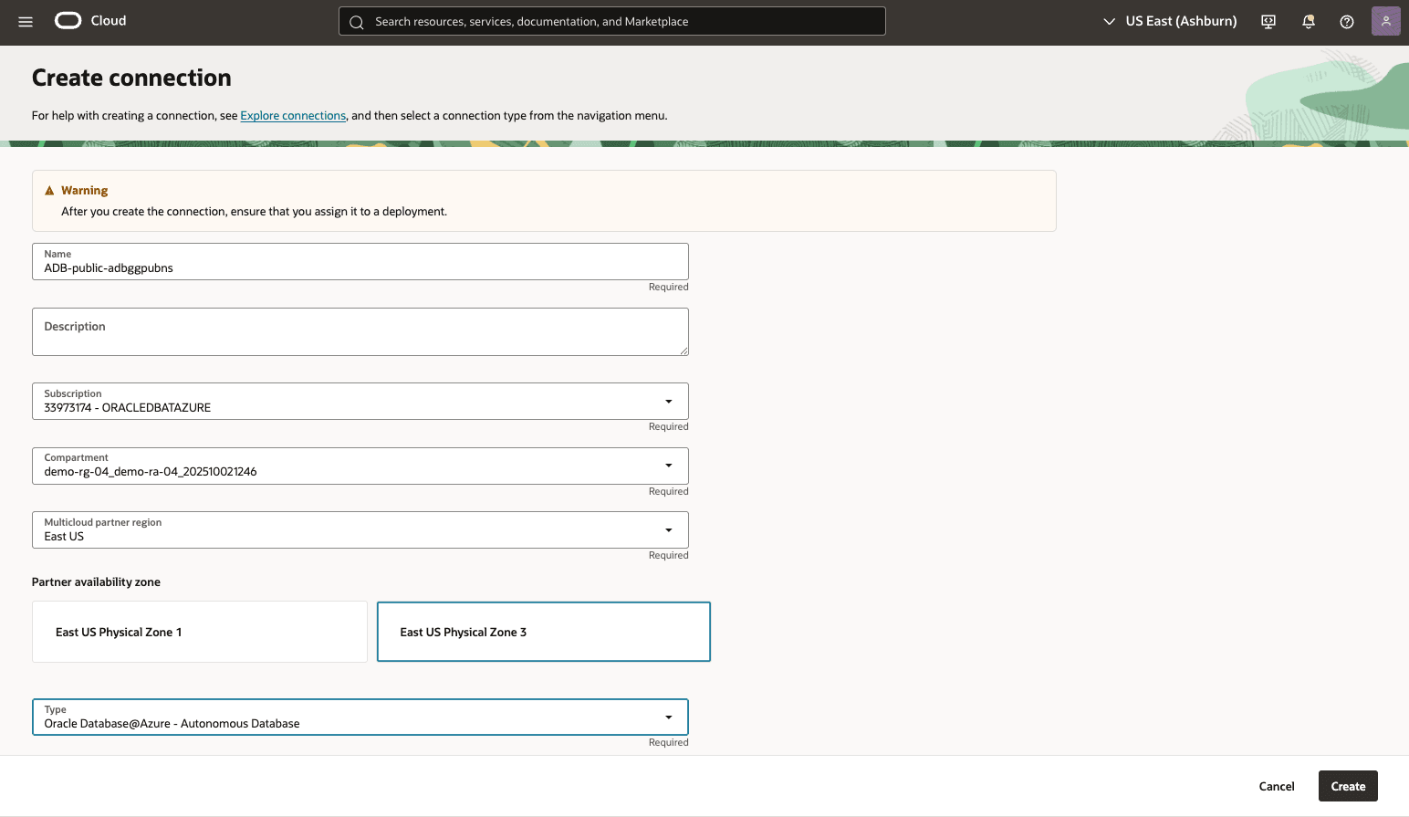Click the warning triangle icon
Image resolution: width=1409 pixels, height=817 pixels.
click(x=49, y=189)
